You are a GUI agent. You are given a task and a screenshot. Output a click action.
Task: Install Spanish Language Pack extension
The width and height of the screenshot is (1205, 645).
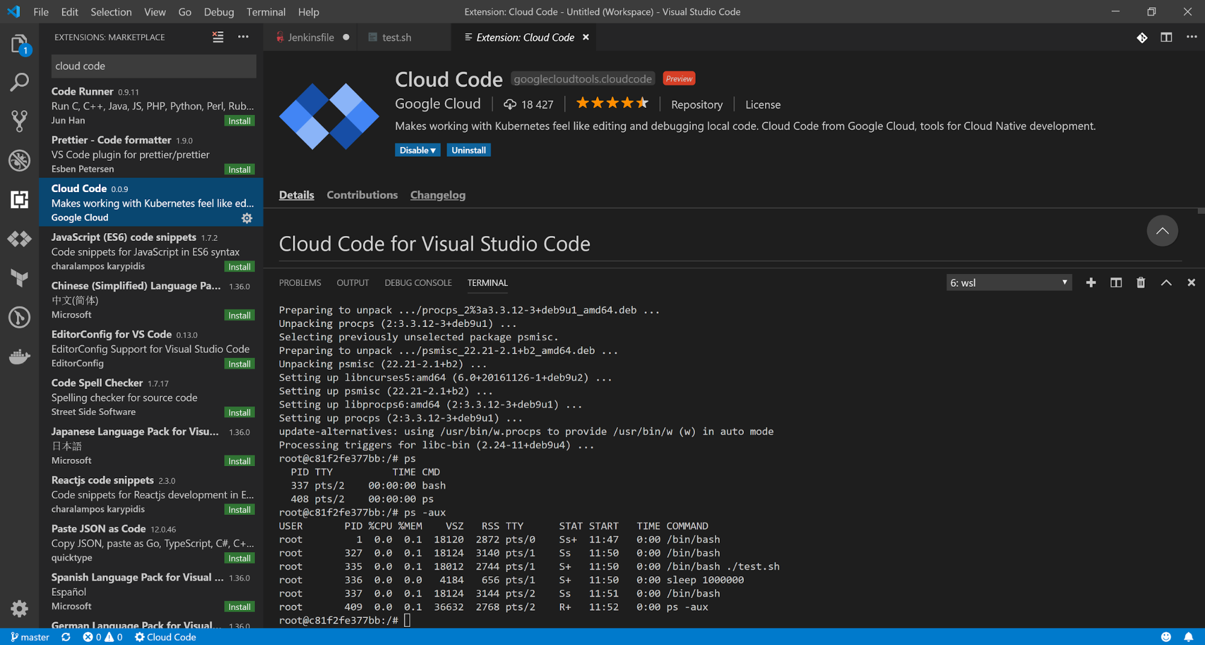click(239, 607)
